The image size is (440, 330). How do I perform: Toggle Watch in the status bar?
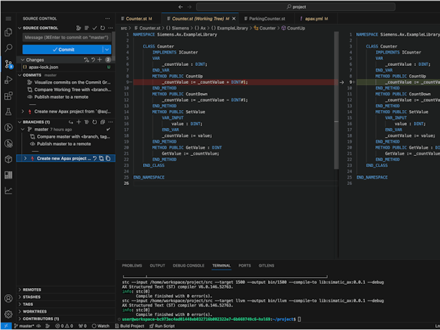[101, 326]
